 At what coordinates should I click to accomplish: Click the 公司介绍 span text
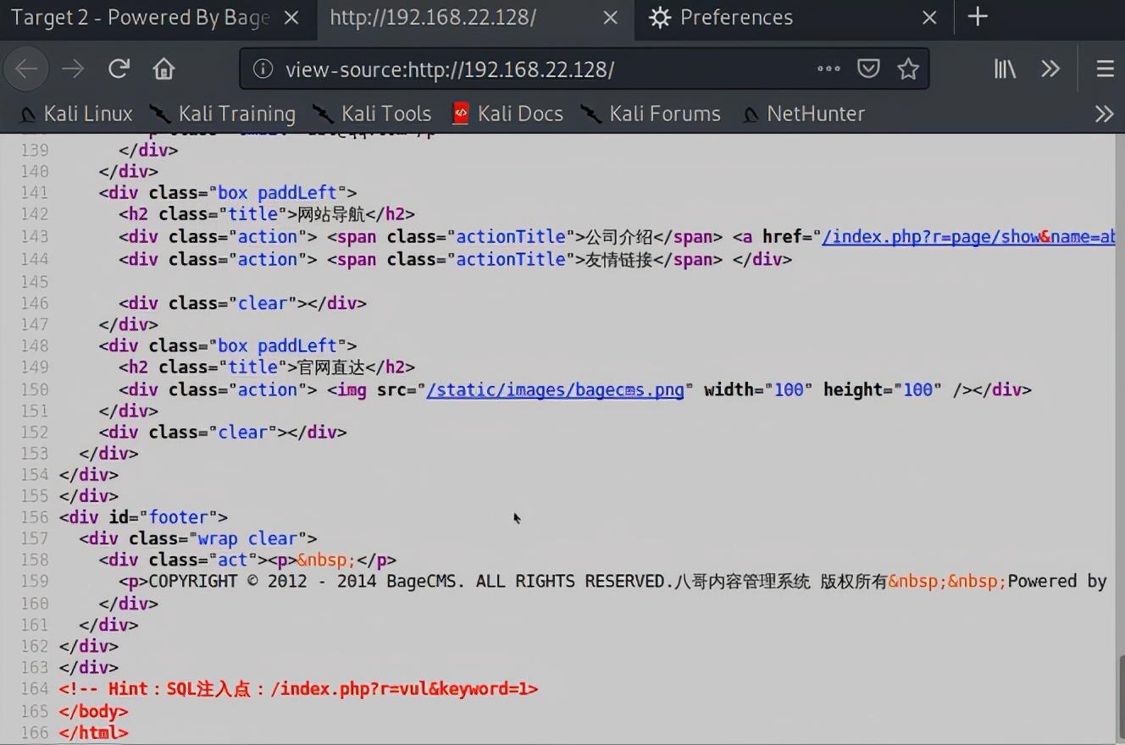click(x=618, y=237)
